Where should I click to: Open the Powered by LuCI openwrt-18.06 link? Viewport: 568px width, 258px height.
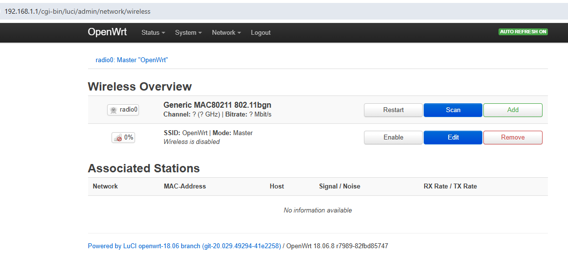point(184,246)
